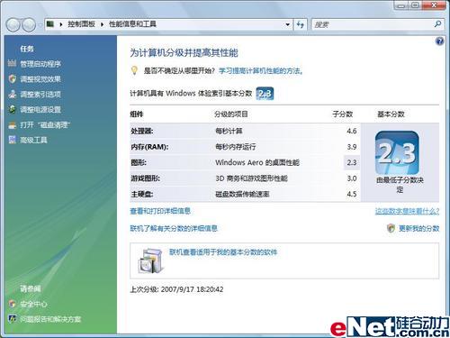
Task: Click the 磁盘数据传输速率 text
Action: click(242, 194)
